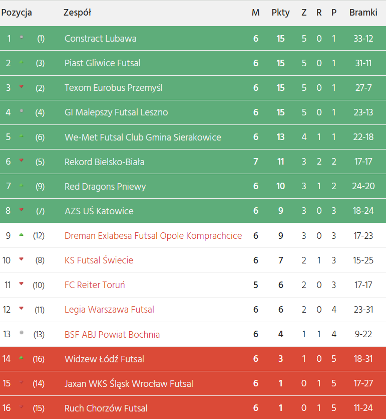Click red down arrow beside Texom Eurobus Przemyśl
This screenshot has width=386, height=419.
pyautogui.click(x=21, y=87)
